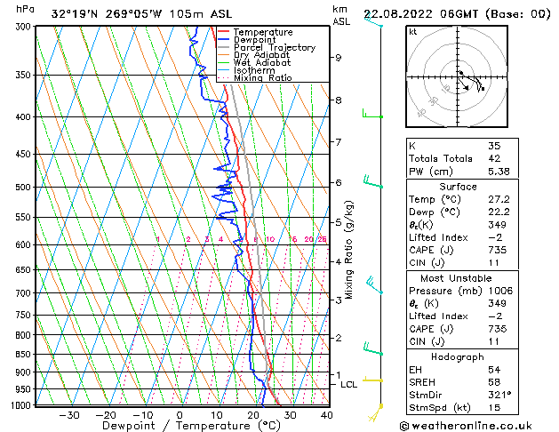Click the 750 hPa pressure label

(x=25, y=315)
